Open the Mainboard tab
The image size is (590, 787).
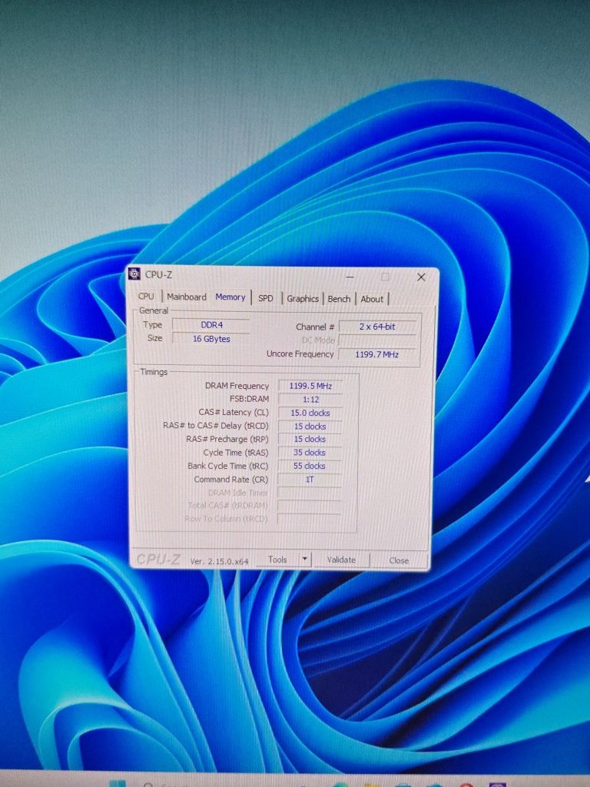point(186,297)
